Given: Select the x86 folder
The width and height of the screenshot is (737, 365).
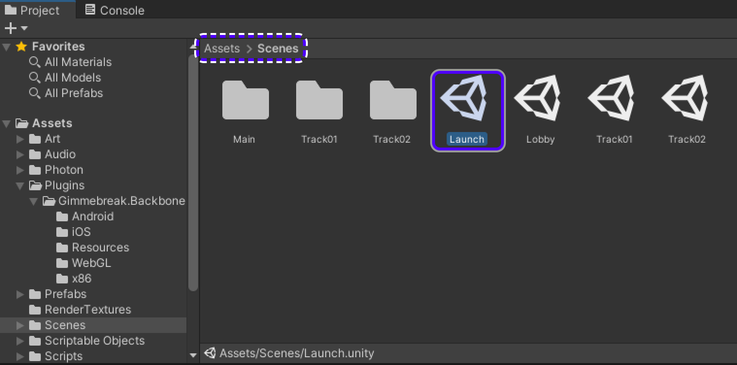Looking at the screenshot, I should coord(74,279).
